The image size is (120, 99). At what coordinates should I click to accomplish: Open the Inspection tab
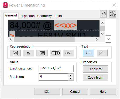[x=27, y=16]
